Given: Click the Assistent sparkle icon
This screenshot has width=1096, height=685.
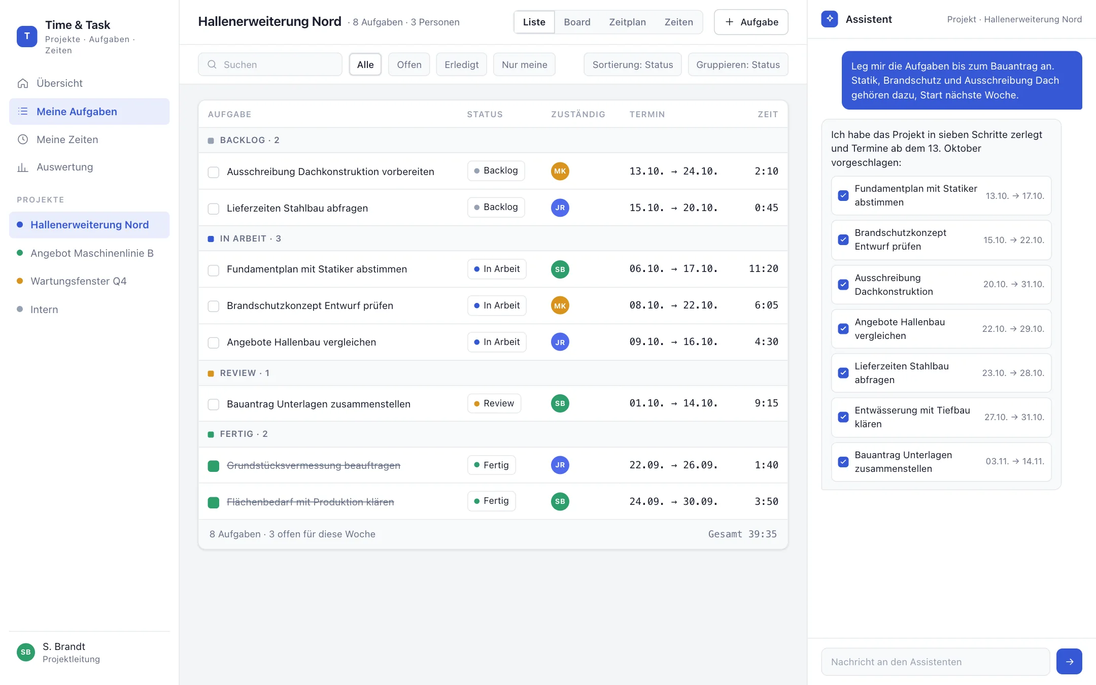Looking at the screenshot, I should click(x=830, y=19).
